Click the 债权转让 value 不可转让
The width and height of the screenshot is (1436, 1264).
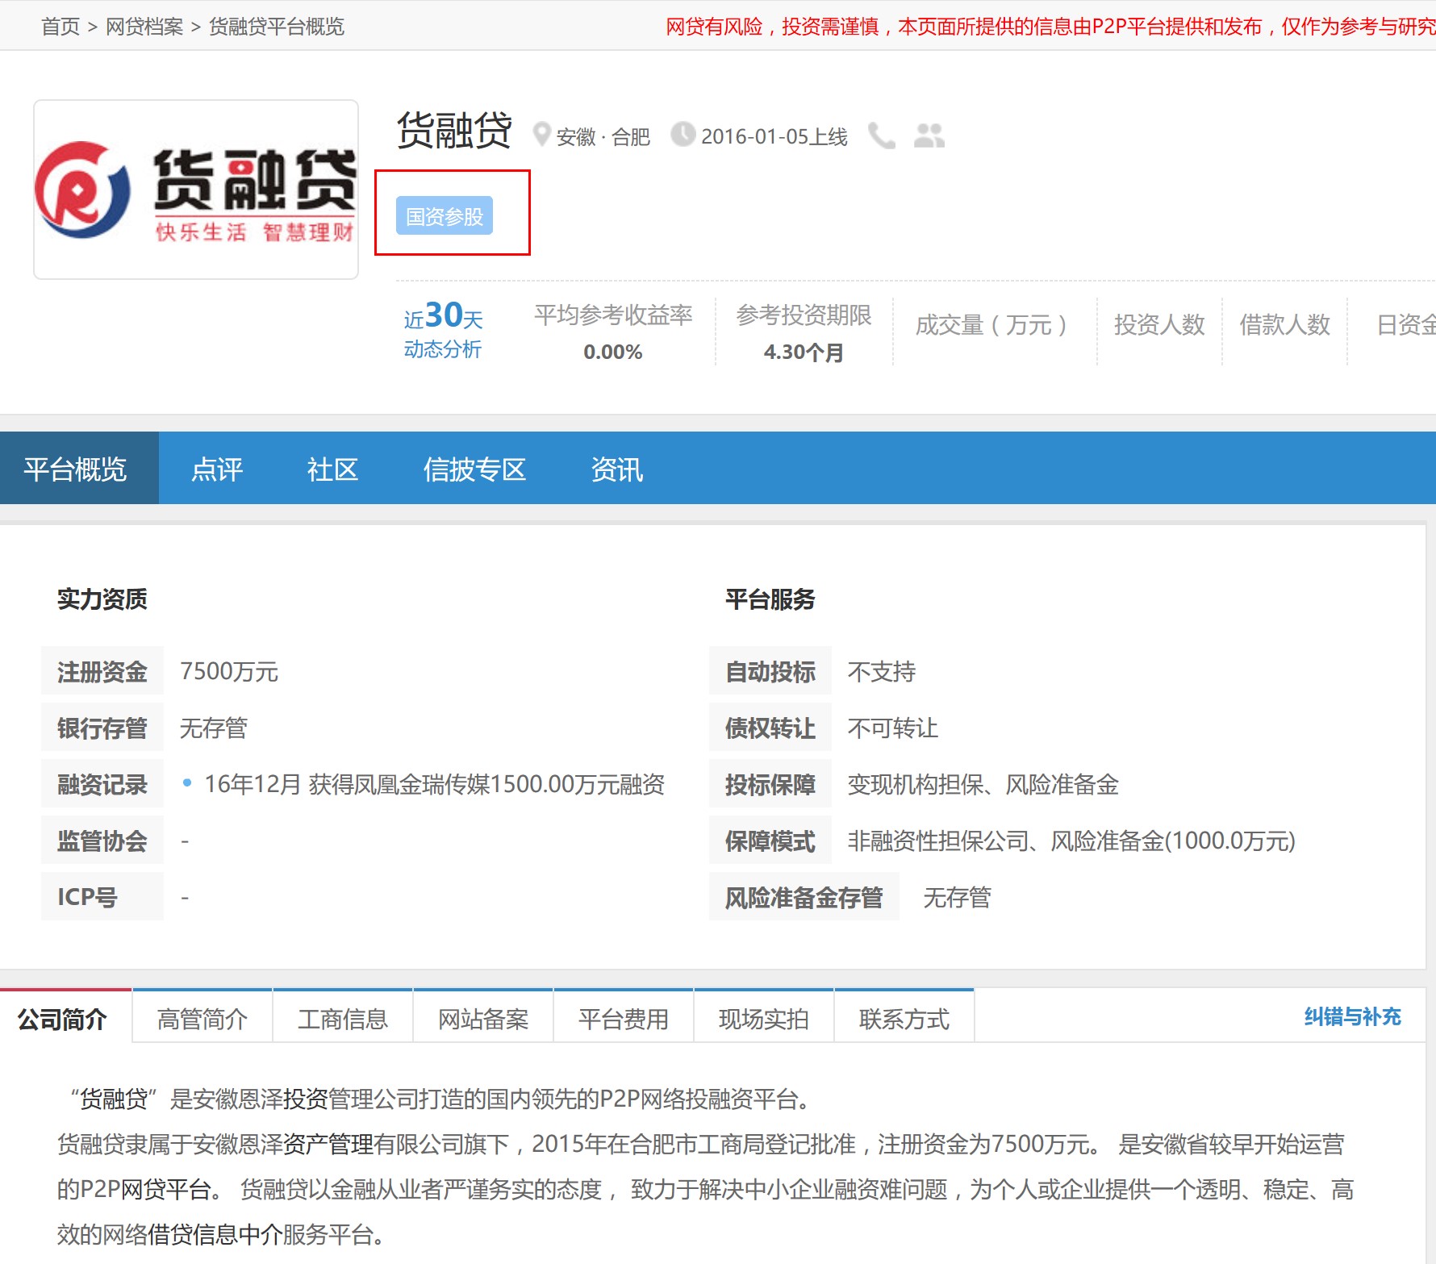(893, 728)
